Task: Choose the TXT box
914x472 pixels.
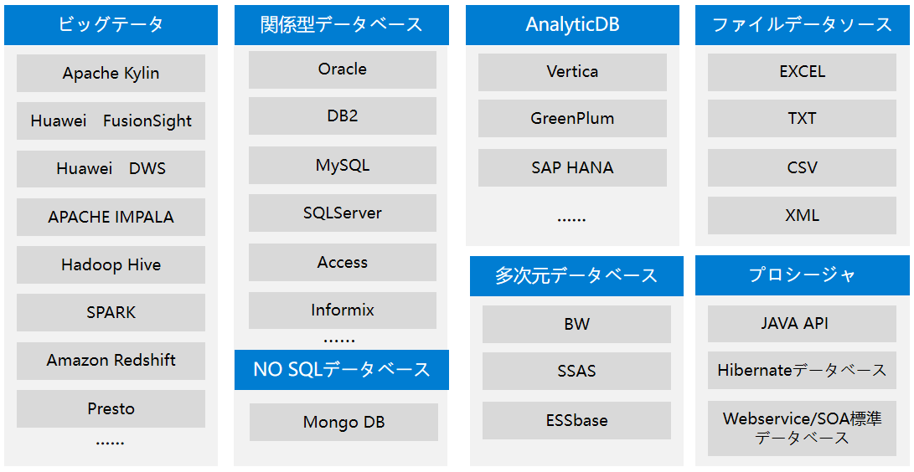Action: point(802,119)
